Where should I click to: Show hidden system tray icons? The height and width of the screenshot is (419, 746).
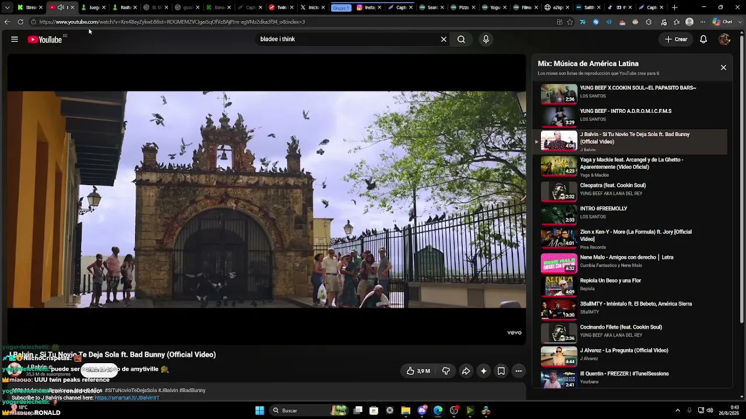point(677,411)
